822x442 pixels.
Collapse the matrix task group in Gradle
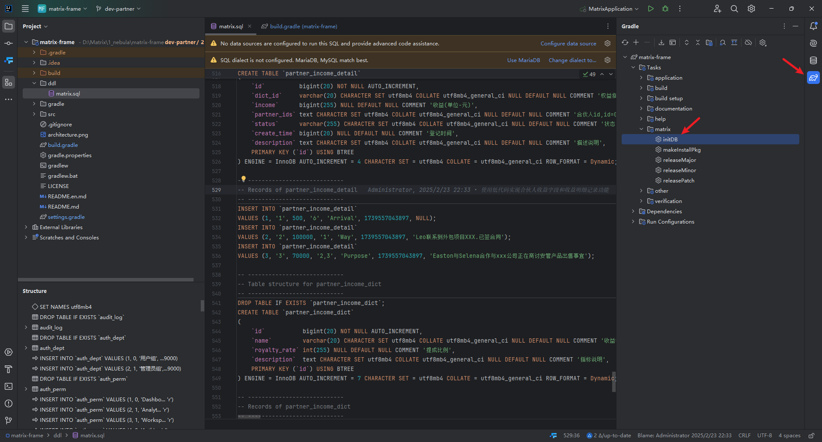tap(641, 129)
